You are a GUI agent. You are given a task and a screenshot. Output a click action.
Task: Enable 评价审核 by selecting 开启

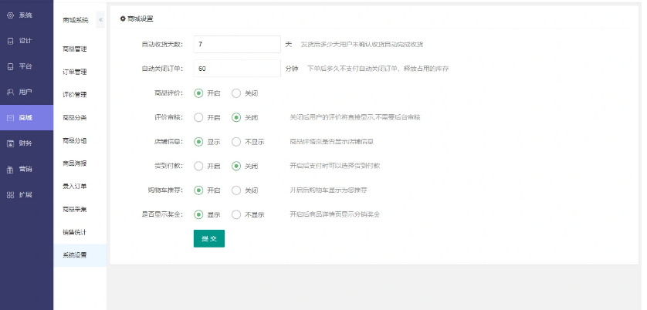click(198, 118)
